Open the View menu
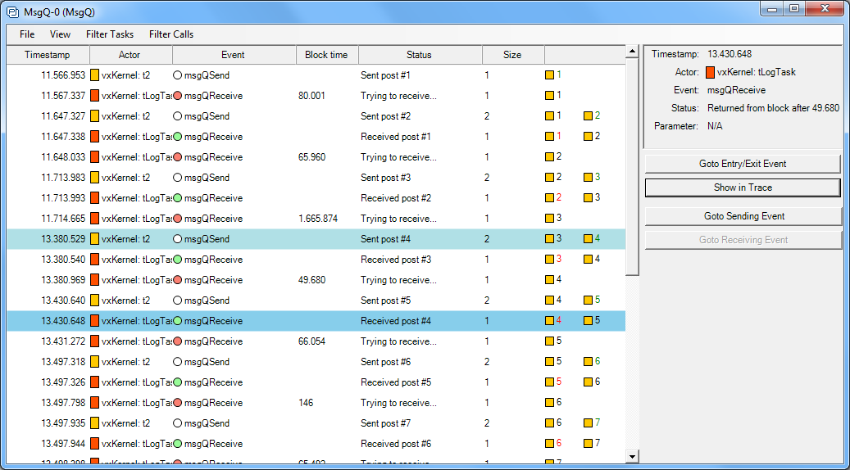Viewport: 850px width, 470px height. 60,34
